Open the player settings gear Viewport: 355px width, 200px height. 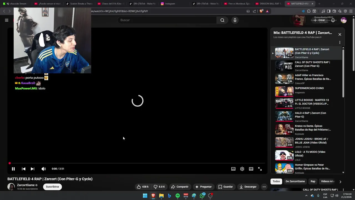[x=242, y=169]
